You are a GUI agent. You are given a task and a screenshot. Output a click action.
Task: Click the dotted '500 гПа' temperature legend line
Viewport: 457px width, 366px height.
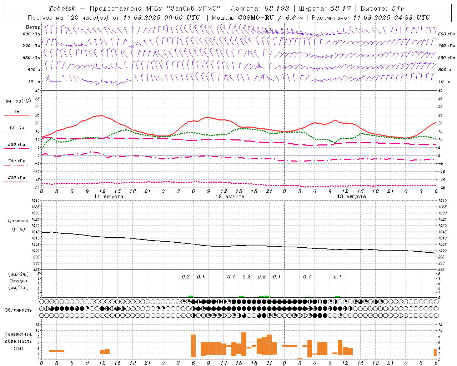click(x=16, y=182)
